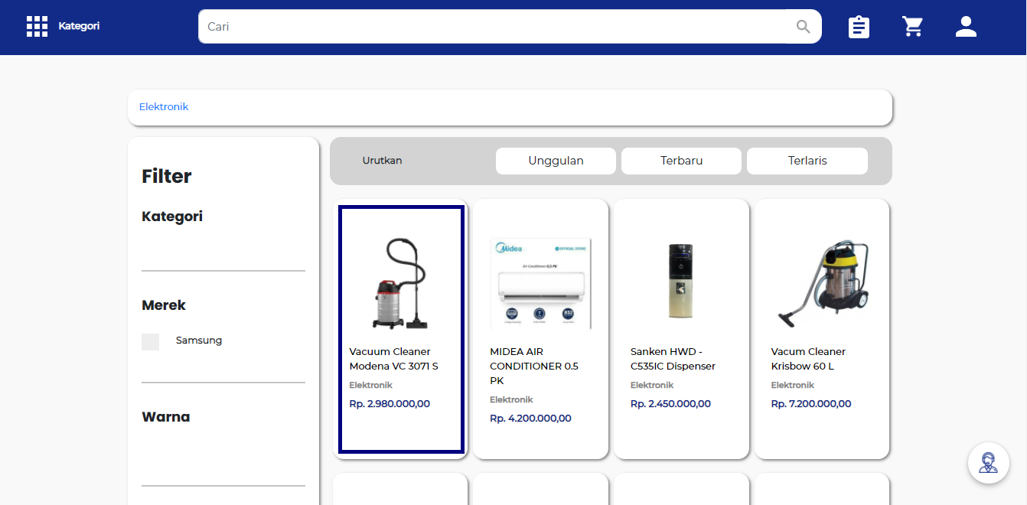
Task: Open the Midea air conditioner image
Action: (541, 283)
